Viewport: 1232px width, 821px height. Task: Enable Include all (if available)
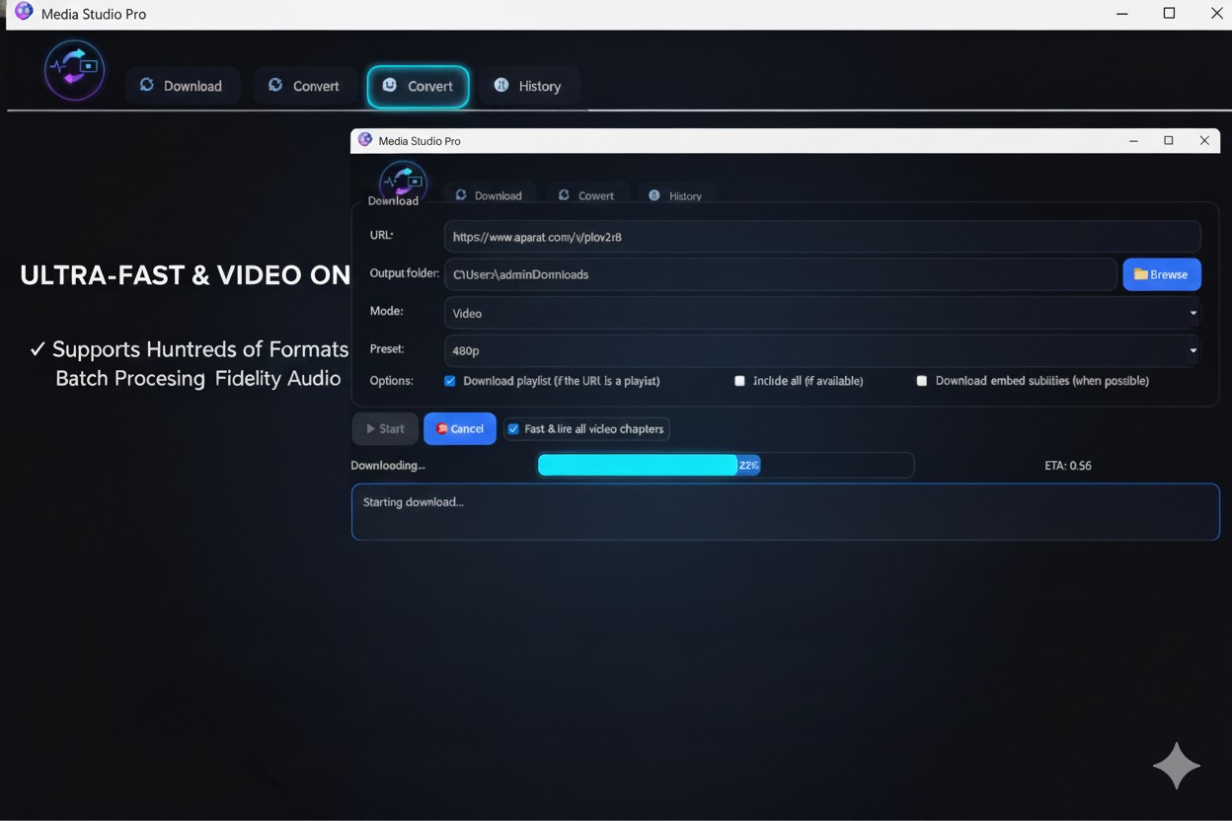(739, 380)
